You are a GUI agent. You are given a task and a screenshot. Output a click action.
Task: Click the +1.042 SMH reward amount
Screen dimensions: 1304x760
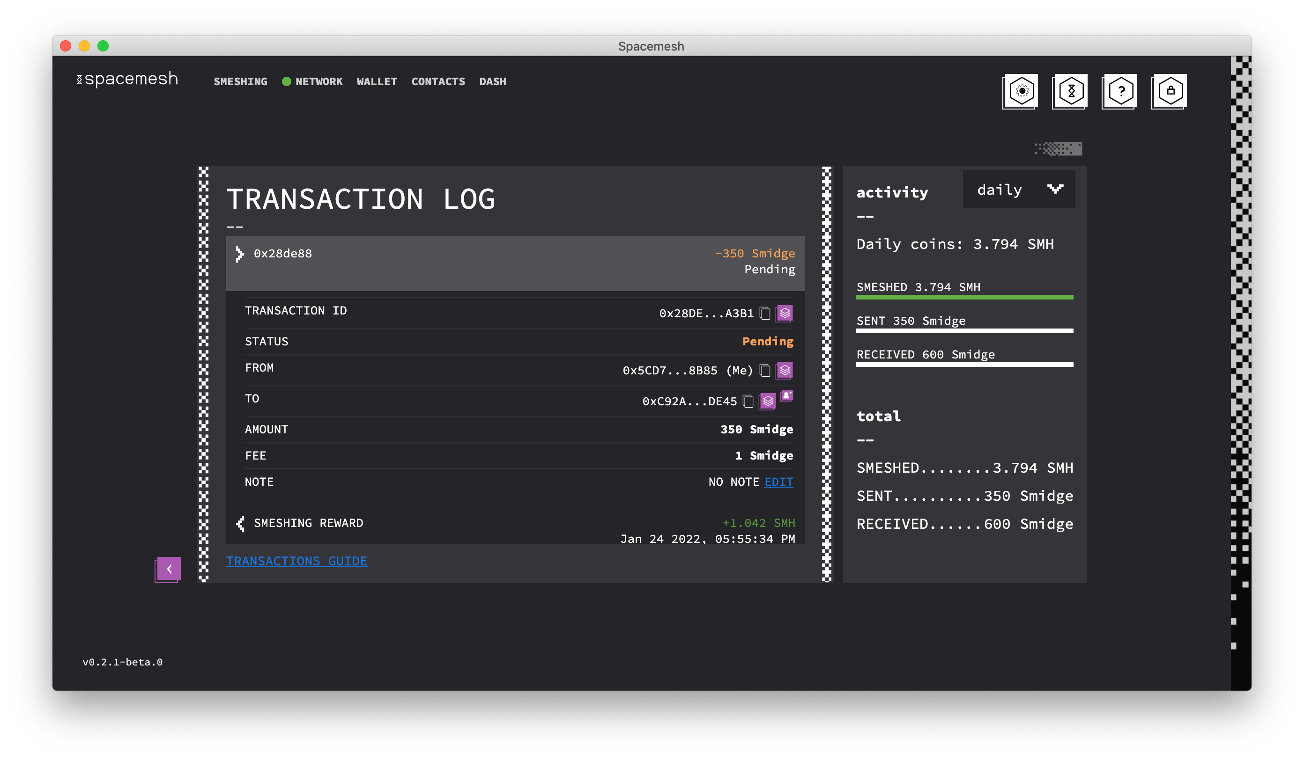coord(759,523)
